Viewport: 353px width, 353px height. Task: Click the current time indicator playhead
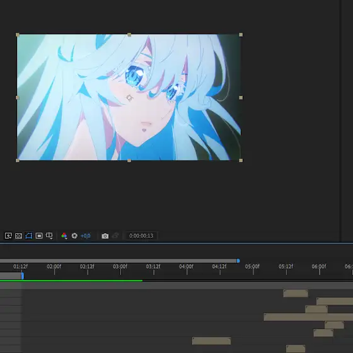pyautogui.click(x=23, y=276)
